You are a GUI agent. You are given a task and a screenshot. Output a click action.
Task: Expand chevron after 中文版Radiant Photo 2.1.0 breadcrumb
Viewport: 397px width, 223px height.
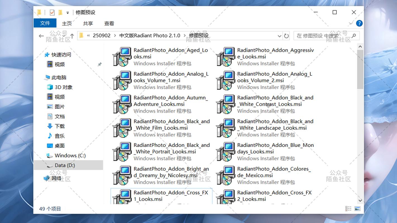(x=185, y=36)
